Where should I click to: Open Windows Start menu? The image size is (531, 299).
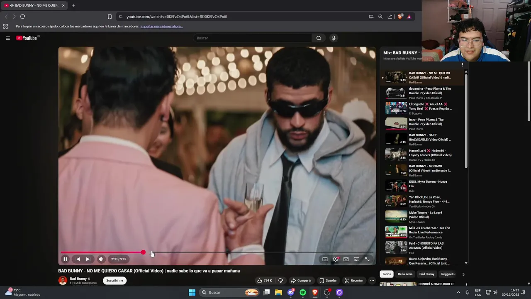click(192, 292)
